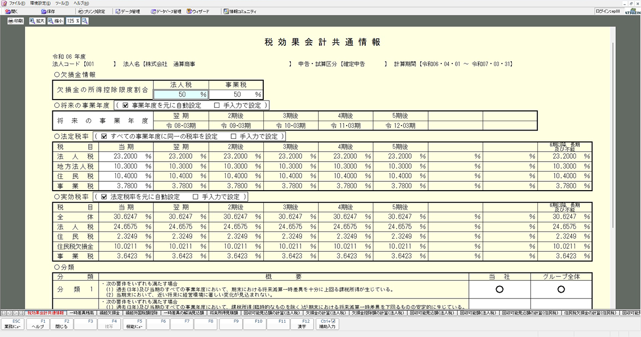Toggle 法定税率を元に自動設定 checkbox
The image size is (641, 337).
104,197
